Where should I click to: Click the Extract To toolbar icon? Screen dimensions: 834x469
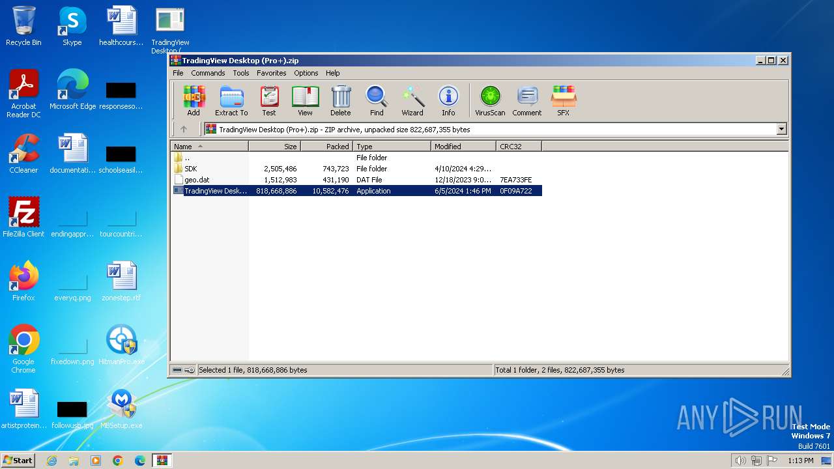coord(231,100)
